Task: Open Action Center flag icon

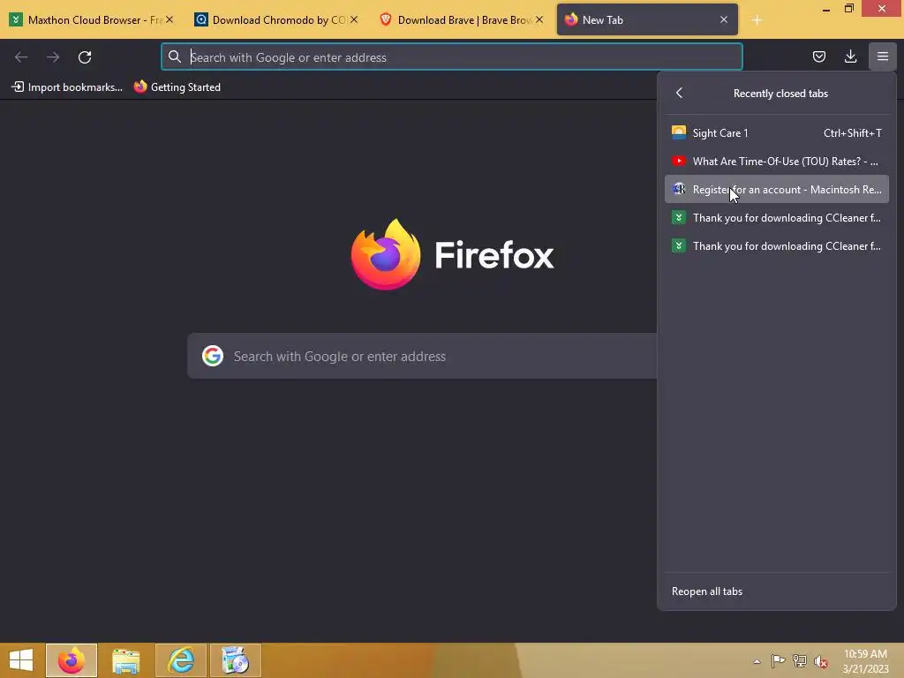Action: [778, 660]
